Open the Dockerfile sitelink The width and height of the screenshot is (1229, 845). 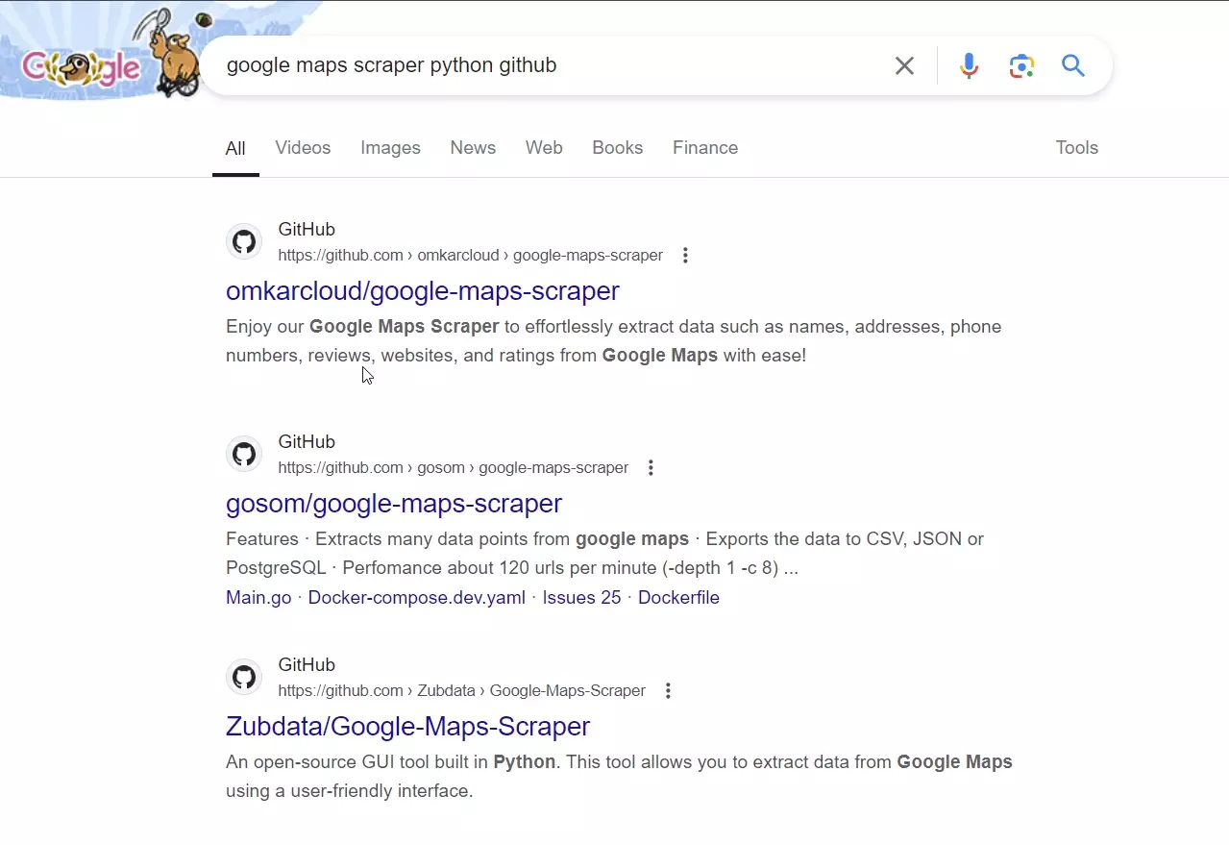(678, 597)
